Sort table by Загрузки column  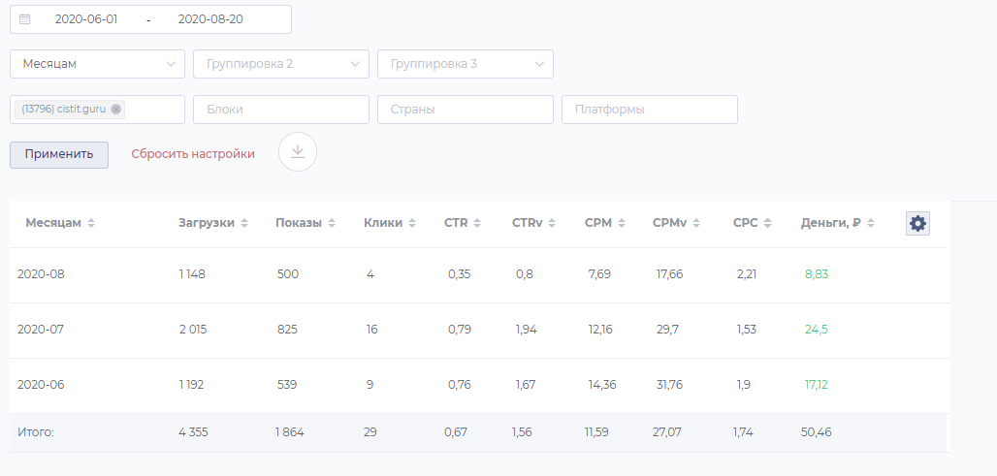(x=213, y=223)
